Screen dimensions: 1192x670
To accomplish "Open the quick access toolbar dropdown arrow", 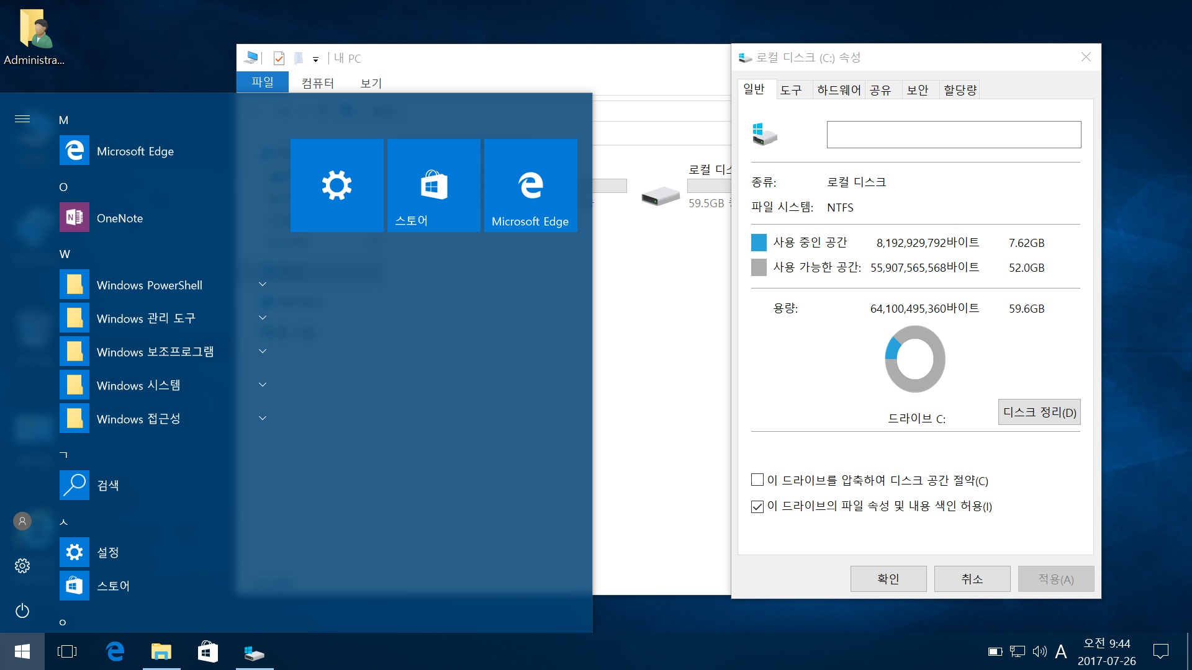I will tap(315, 60).
